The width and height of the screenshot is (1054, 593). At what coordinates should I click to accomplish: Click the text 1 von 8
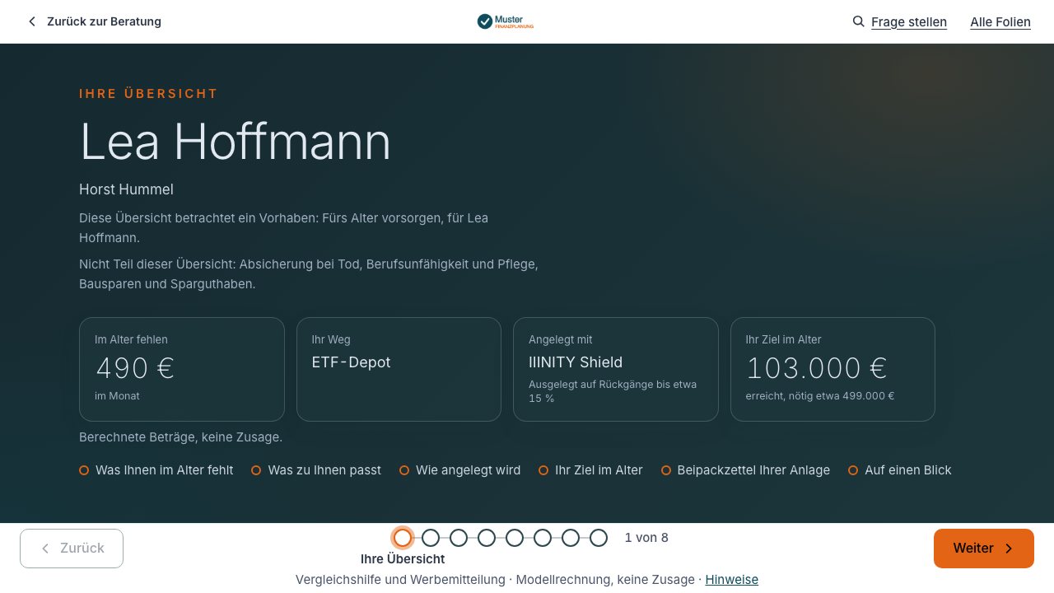[x=646, y=538]
